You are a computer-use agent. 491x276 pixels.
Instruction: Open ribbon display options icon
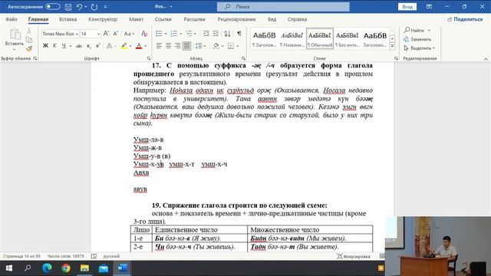pos(429,7)
